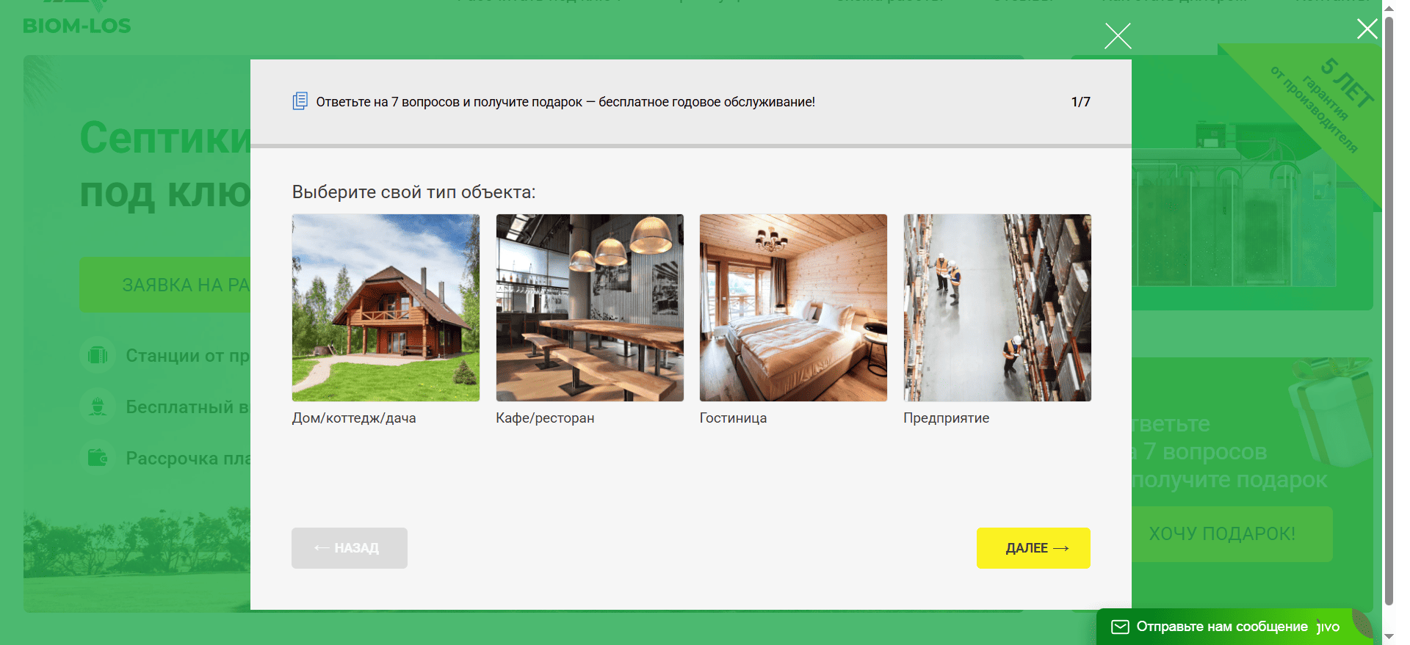This screenshot has height=645, width=1410.
Task: Click the wallet icon beside Рассрочка пла…
Action: 98,458
